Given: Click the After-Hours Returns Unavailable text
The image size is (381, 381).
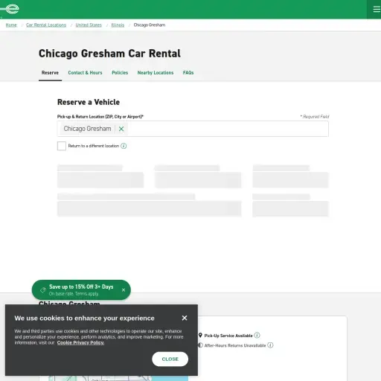Looking at the screenshot, I should [235, 345].
